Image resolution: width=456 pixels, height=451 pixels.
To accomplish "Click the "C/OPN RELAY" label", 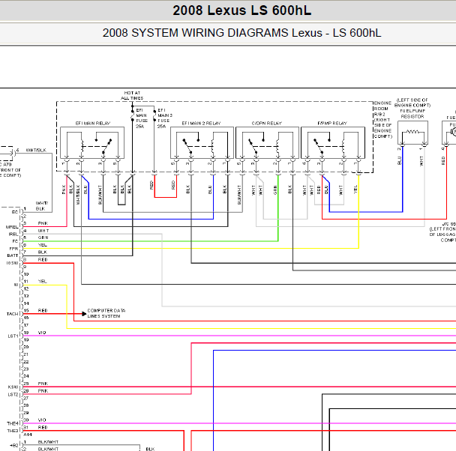I will point(267,124).
